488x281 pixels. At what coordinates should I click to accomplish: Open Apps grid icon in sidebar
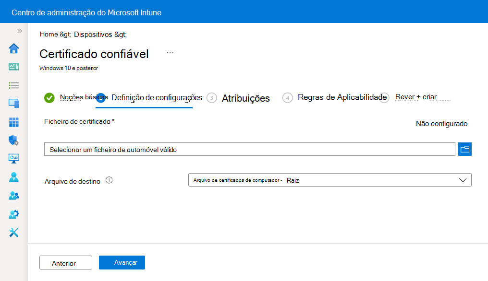(14, 122)
